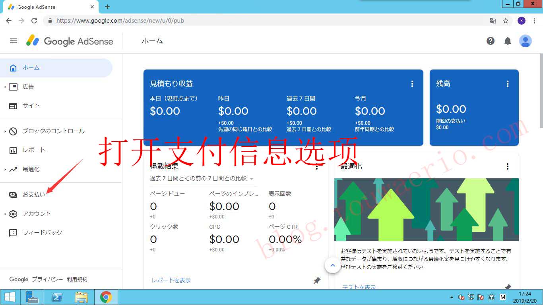This screenshot has width=543, height=305.
Task: Open the AdSense account avatar in the header
Action: tap(526, 41)
